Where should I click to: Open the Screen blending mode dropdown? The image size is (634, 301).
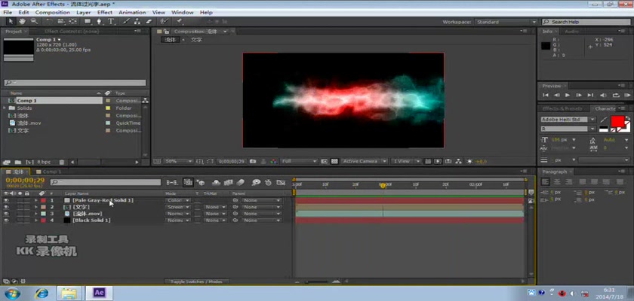click(x=178, y=207)
